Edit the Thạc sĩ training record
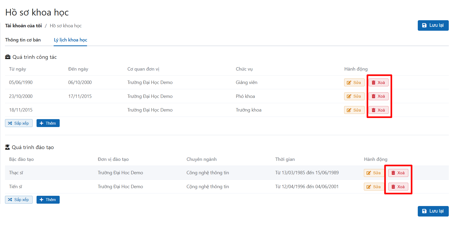 tap(374, 173)
